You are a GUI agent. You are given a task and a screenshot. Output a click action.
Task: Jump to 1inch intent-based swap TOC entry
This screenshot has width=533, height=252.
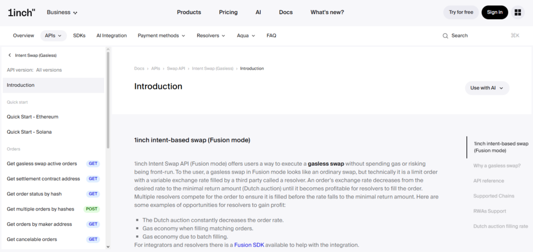click(x=501, y=147)
